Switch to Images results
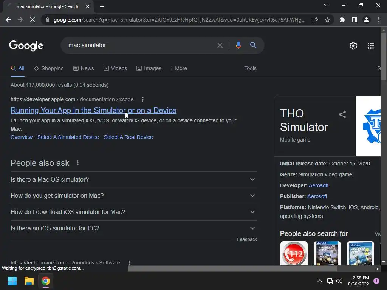 click(149, 69)
